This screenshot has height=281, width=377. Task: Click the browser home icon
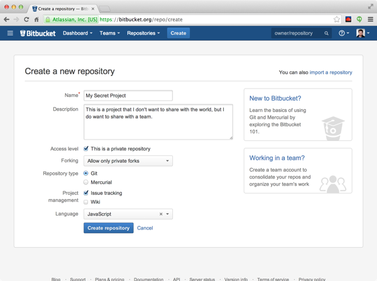36,19
